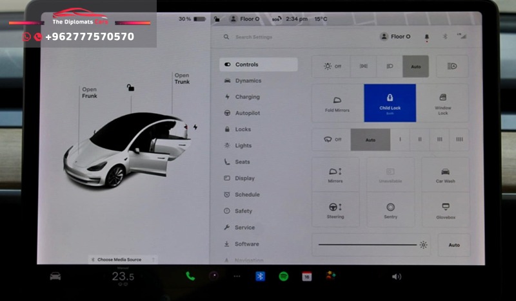
Task: Tap the Open Trunk label
Action: click(x=182, y=78)
